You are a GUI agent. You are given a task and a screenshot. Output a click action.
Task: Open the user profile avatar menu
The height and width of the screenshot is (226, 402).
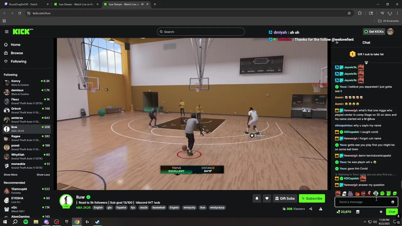point(390,32)
